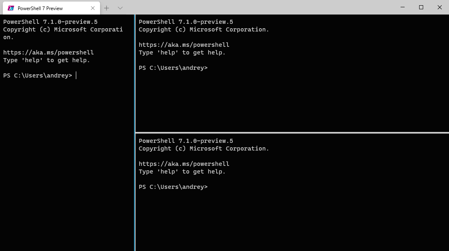
Task: Focus the bottom-right pane at its prompt
Action: pyautogui.click(x=173, y=187)
